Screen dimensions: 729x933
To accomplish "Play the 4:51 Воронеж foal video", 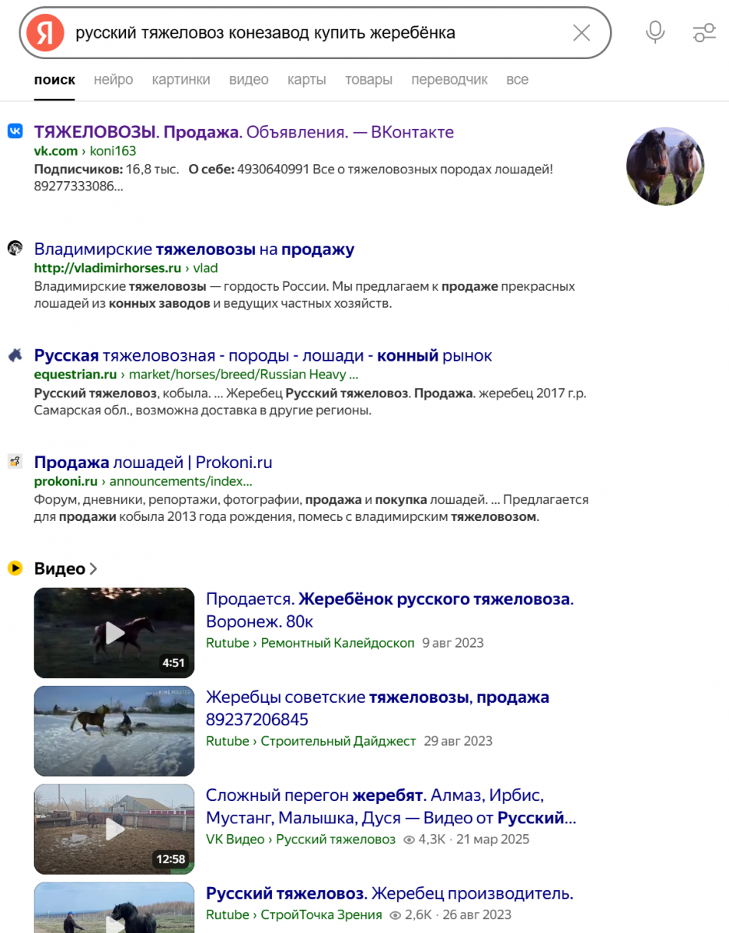I will [x=114, y=633].
